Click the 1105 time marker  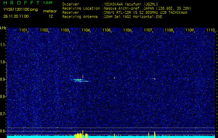(x=106, y=30)
